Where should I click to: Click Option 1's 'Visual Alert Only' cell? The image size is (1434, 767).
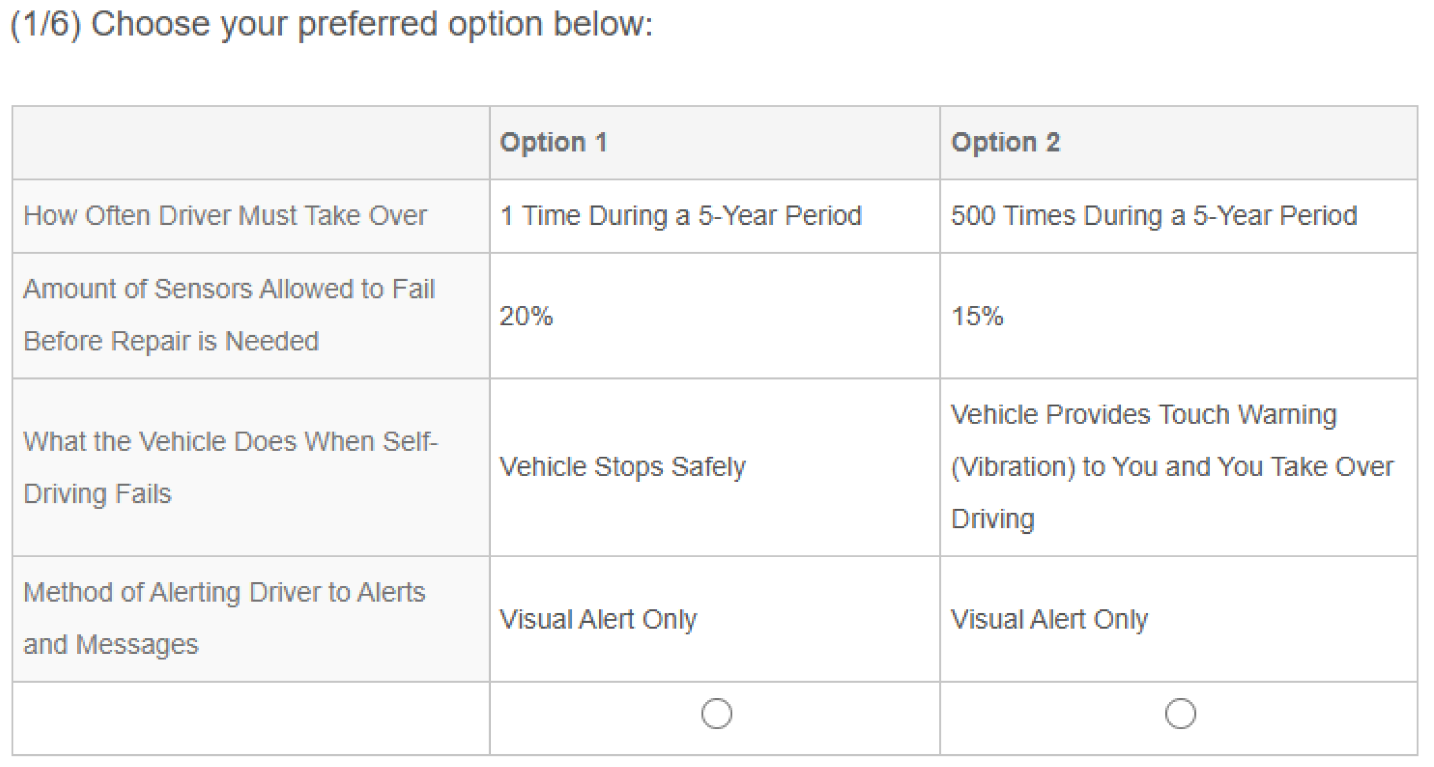598,619
